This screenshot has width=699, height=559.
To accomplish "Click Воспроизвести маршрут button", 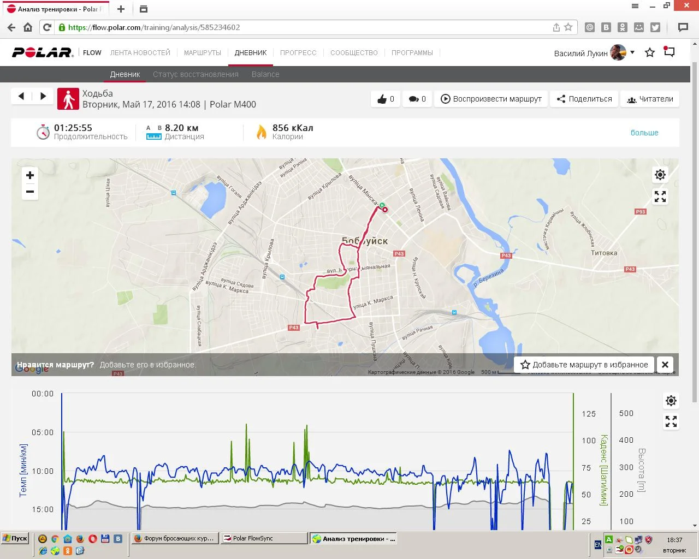I will [491, 99].
